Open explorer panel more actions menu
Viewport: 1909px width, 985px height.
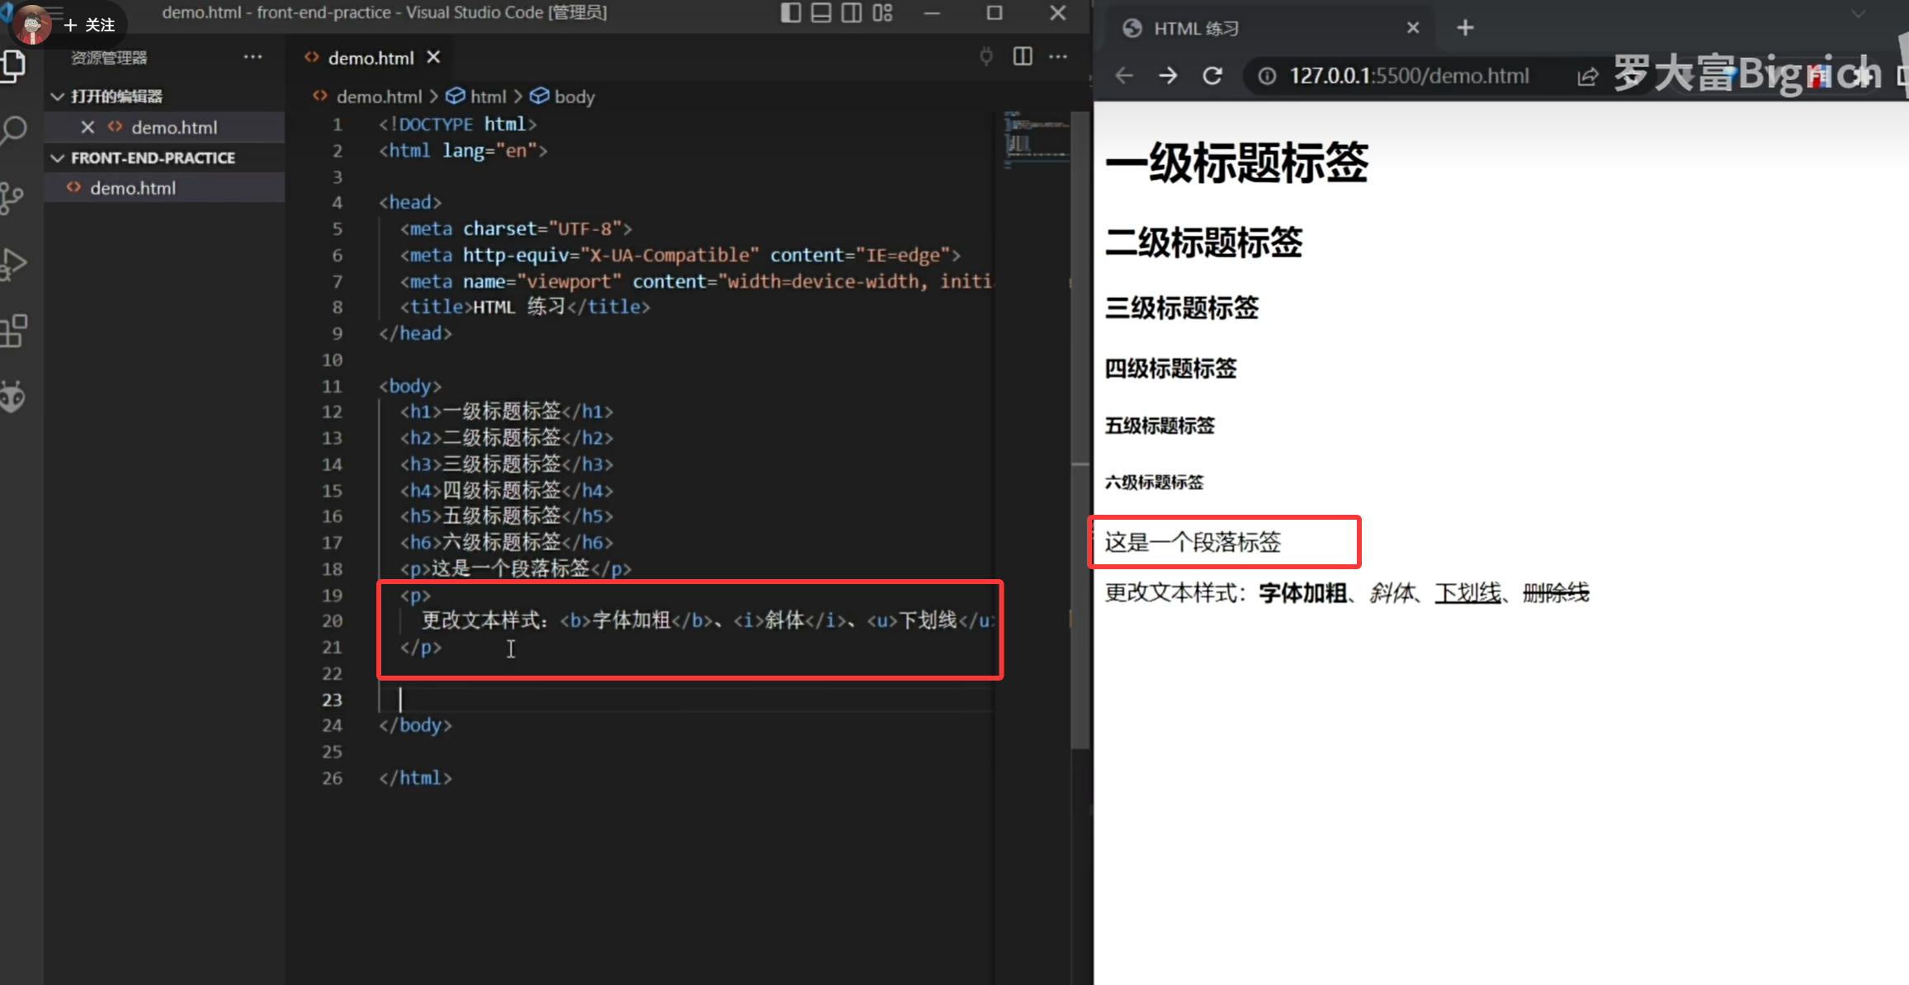pos(253,57)
